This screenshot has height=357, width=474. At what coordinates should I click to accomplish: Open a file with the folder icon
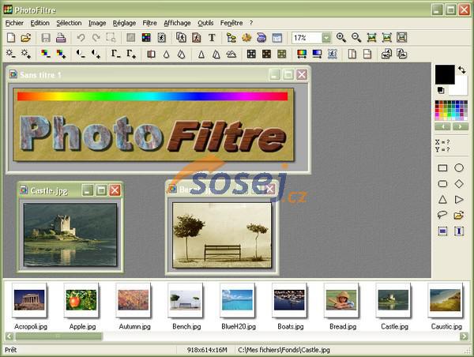25,38
